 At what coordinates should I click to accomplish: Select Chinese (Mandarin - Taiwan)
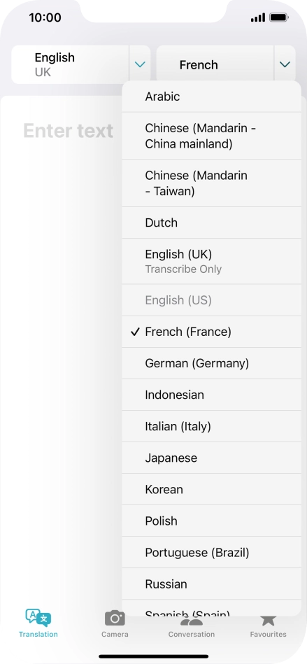[x=211, y=183]
